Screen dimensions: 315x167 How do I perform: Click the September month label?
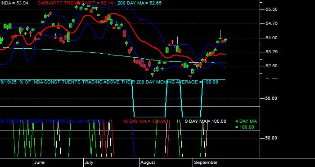coord(206,162)
